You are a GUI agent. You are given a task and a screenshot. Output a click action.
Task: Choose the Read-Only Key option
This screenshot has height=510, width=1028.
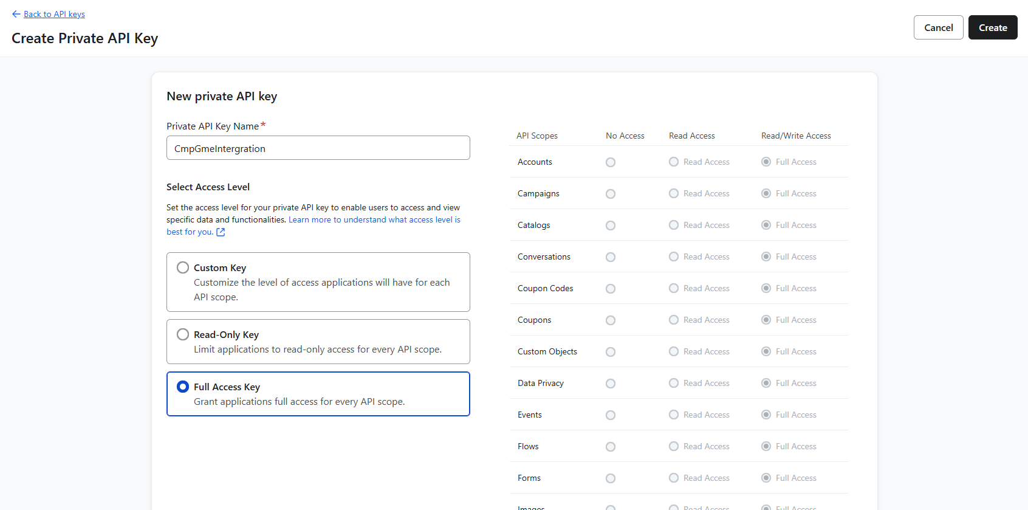tap(183, 334)
